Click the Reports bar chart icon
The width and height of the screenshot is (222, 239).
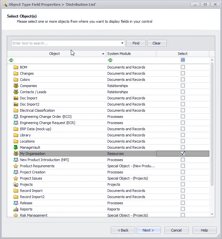(16, 209)
